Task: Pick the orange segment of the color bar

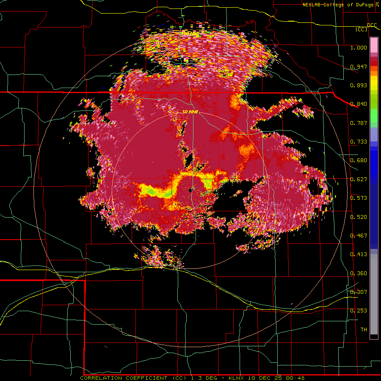Action: click(374, 73)
